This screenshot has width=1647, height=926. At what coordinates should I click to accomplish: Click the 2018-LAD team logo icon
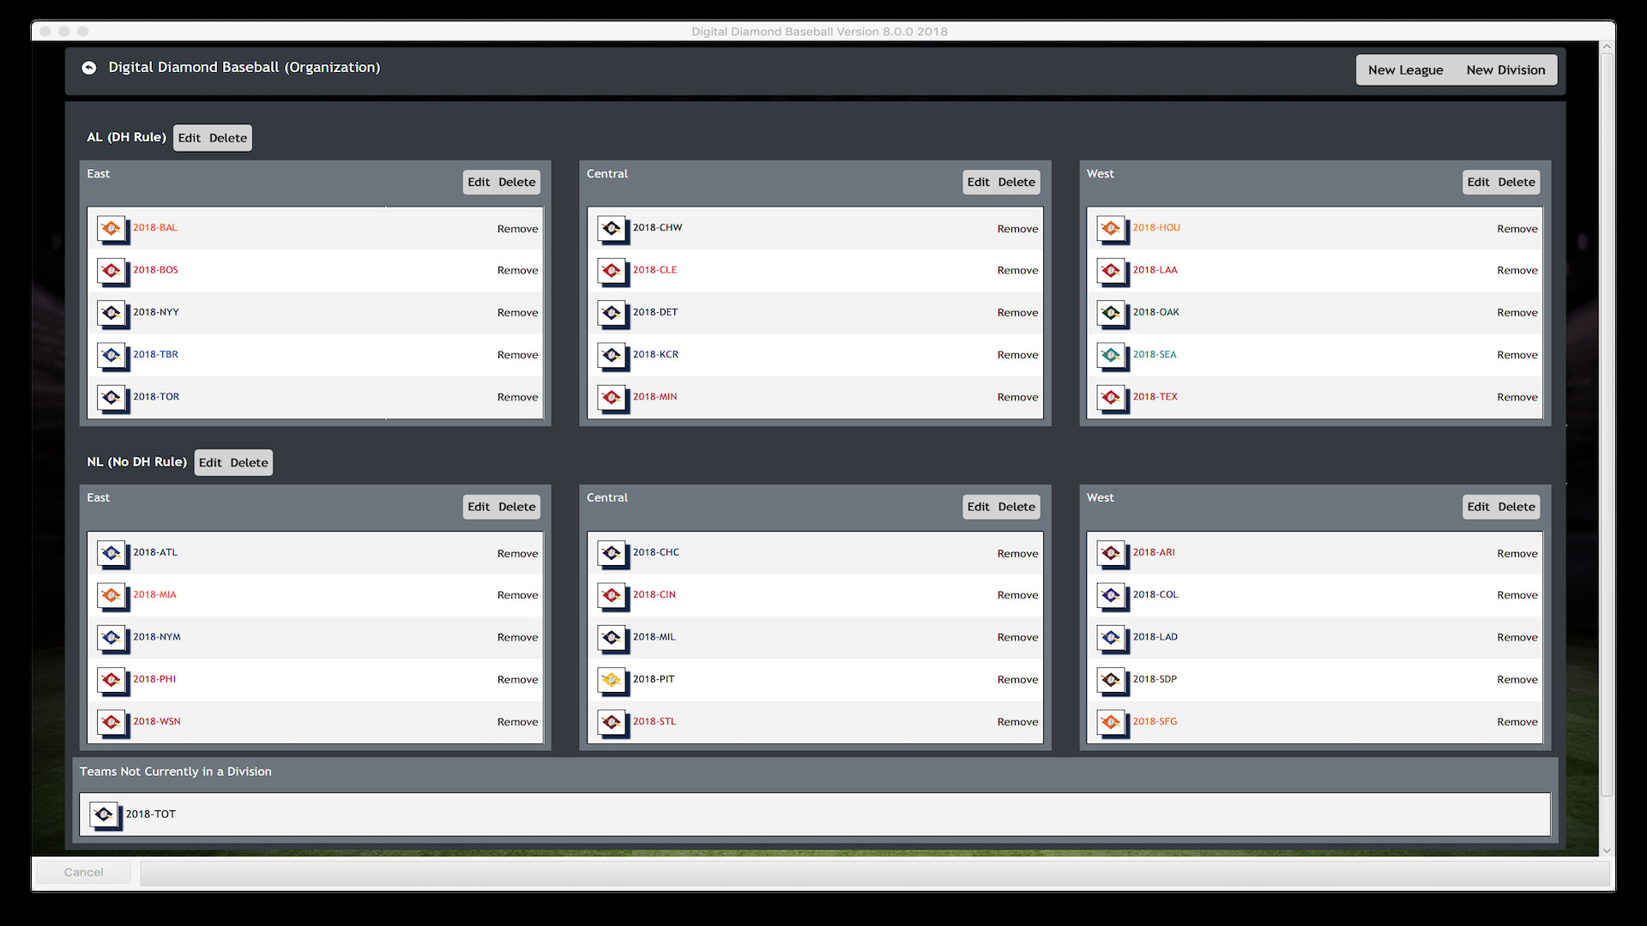pos(1112,638)
